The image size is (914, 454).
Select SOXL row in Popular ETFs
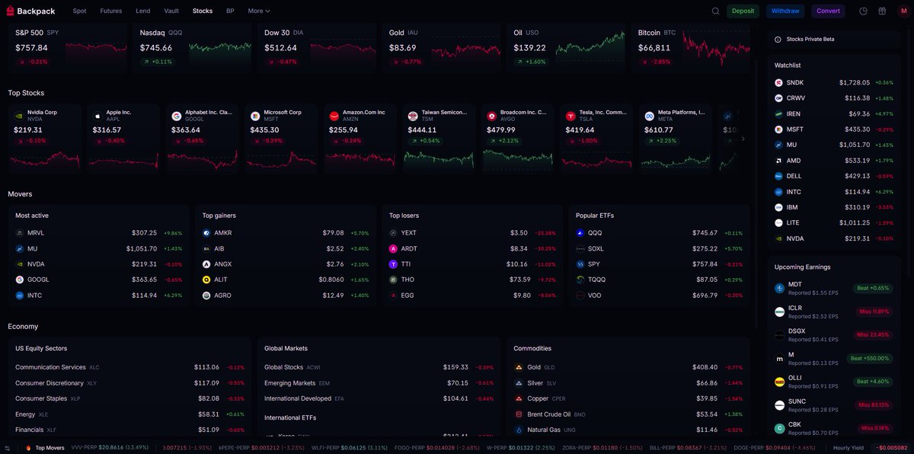click(659, 248)
